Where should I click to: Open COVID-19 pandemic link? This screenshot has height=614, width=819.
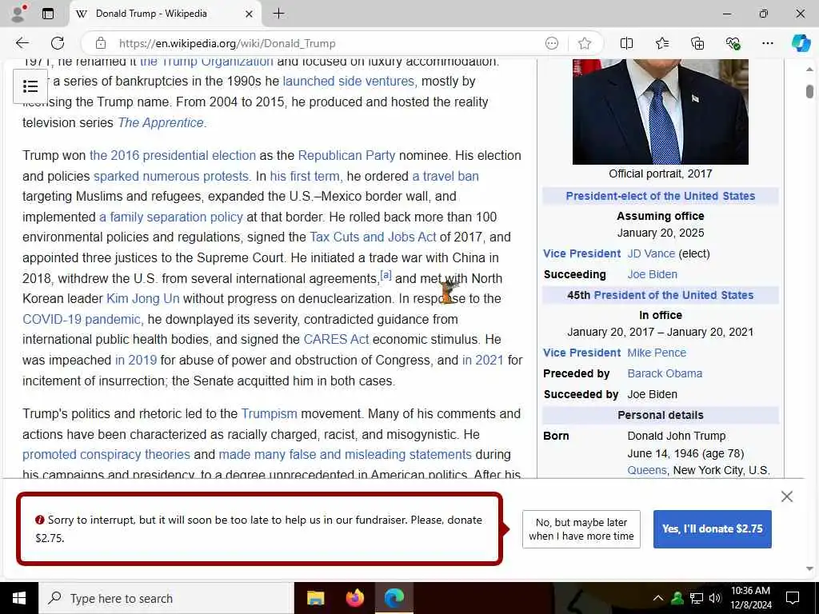82,320
